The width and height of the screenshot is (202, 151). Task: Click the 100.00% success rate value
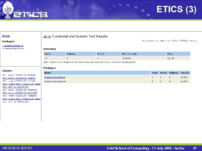[x=127, y=58]
